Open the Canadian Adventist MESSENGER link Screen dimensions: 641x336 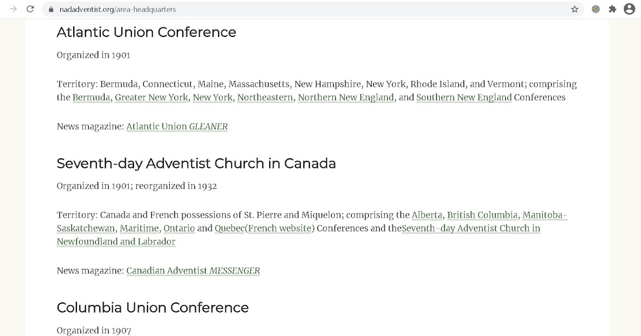coord(193,270)
